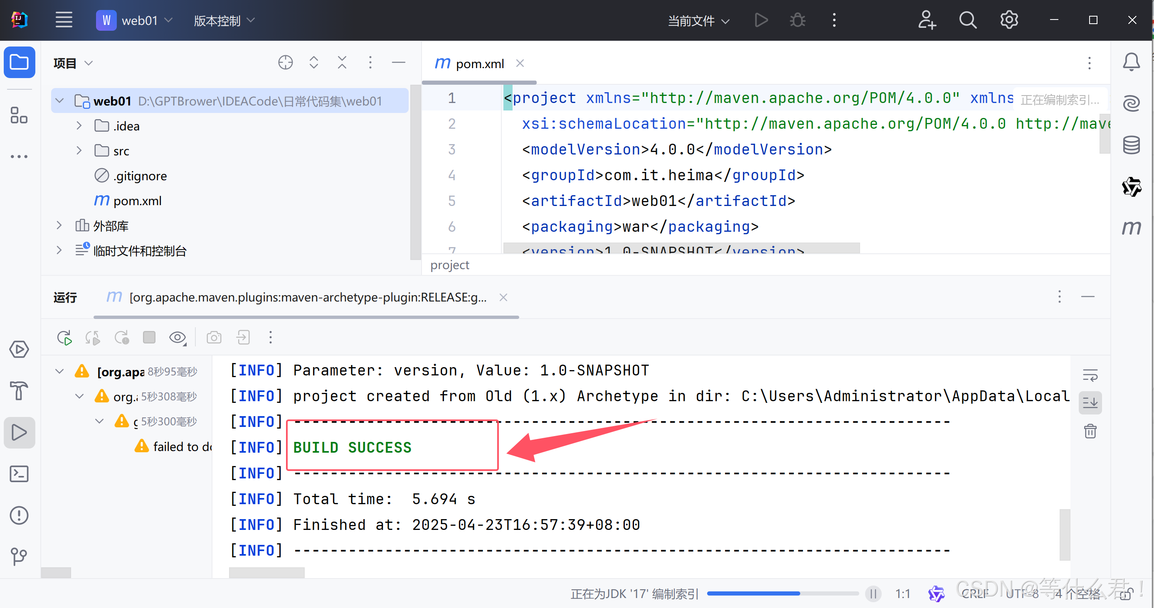Open the Maven tool window icon
The width and height of the screenshot is (1154, 608).
click(x=1131, y=228)
